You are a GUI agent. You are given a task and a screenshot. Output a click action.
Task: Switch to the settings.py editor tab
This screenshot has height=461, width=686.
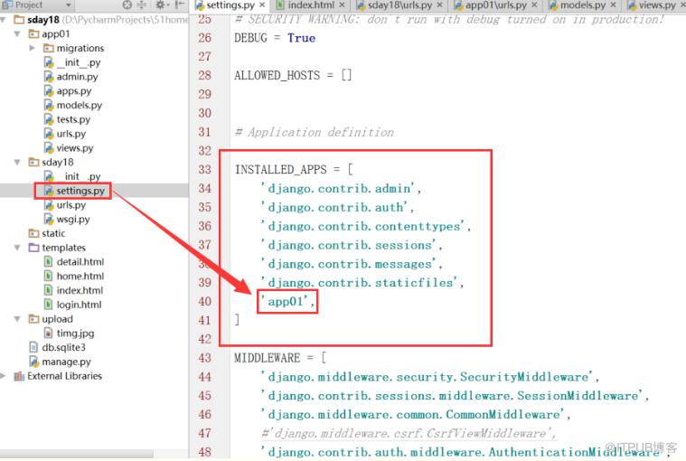point(230,5)
